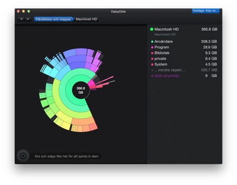Image resolution: width=237 pixels, height=185 pixels.
Task: Click the green Användare color dot
Action: pyautogui.click(x=152, y=42)
